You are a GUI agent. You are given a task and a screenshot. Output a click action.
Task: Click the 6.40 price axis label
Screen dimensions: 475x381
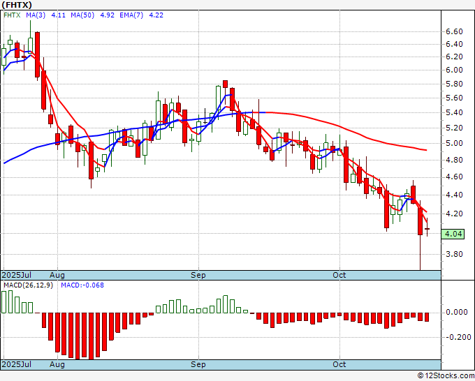(454, 45)
